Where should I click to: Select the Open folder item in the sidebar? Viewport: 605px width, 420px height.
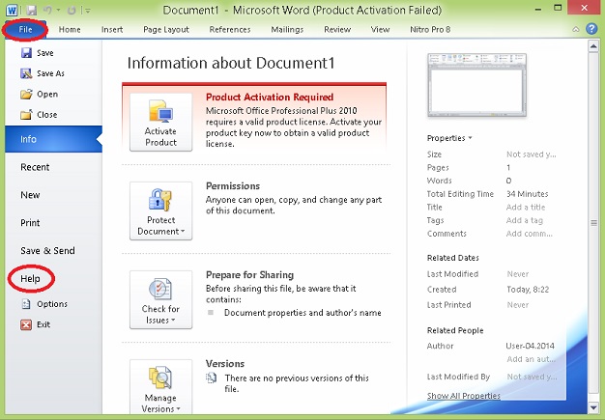pos(46,95)
